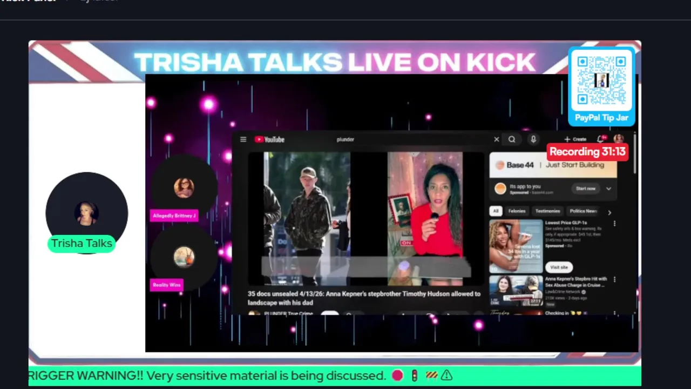Select the Politics News filter chip
Screen dimensions: 691x389
pos(583,211)
